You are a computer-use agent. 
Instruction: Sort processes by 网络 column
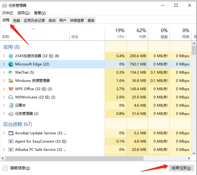(x=181, y=34)
